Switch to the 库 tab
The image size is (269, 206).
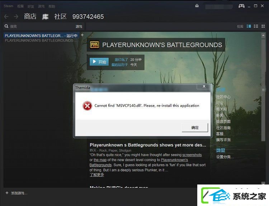tap(45, 16)
